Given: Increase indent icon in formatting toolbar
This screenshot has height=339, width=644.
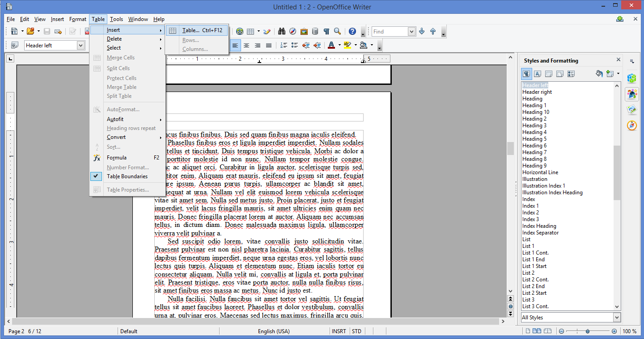Looking at the screenshot, I should (317, 45).
